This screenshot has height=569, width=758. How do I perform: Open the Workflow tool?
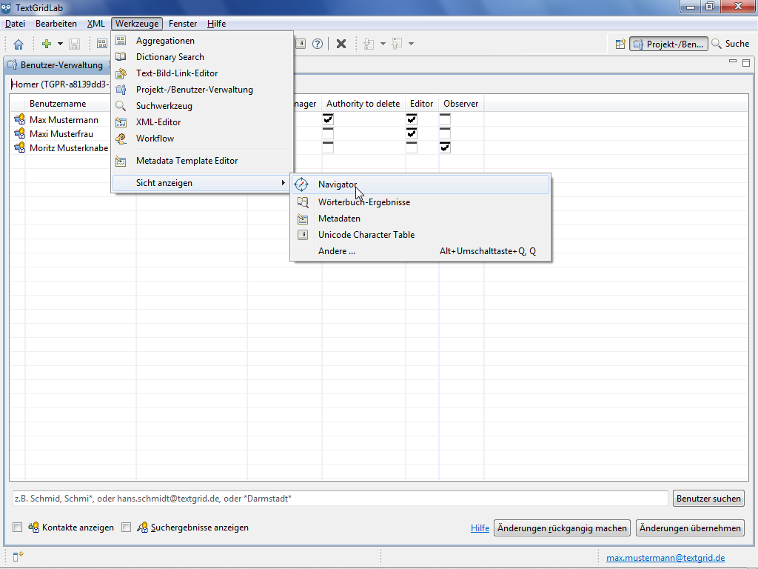click(155, 139)
